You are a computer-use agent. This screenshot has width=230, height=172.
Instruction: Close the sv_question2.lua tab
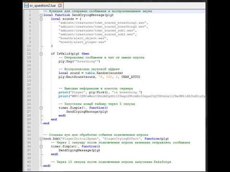pyautogui.click(x=60, y=5)
